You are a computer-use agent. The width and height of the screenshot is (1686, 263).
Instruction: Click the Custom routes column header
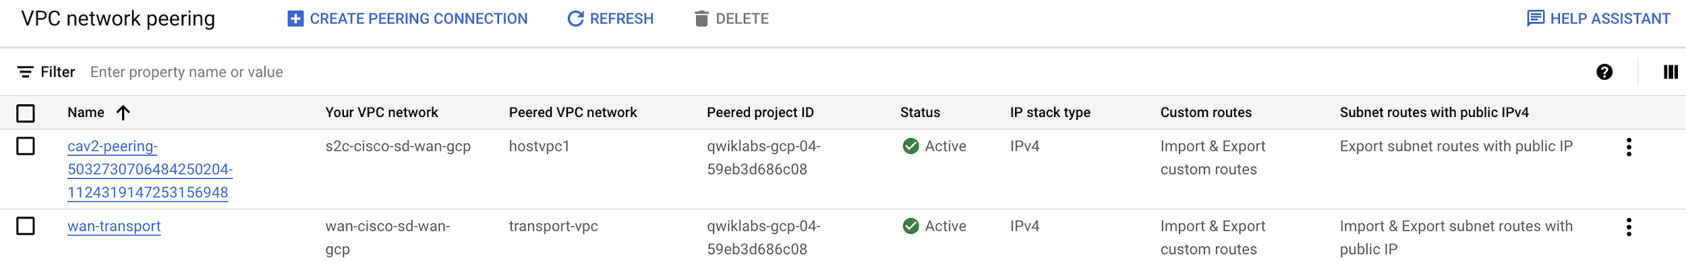1206,112
